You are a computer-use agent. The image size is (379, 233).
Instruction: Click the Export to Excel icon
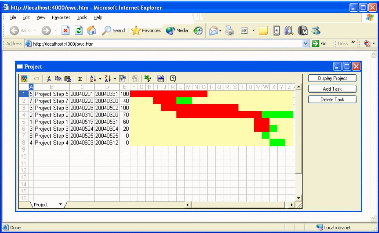(147, 79)
